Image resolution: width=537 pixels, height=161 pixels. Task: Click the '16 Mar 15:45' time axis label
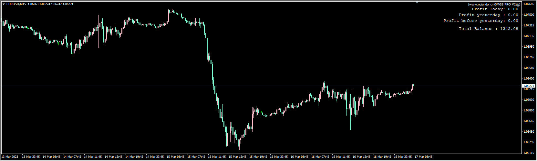click(362, 157)
